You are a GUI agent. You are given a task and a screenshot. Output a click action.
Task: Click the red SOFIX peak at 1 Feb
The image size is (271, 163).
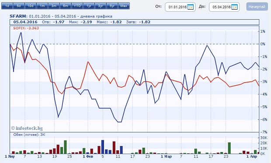88,62
